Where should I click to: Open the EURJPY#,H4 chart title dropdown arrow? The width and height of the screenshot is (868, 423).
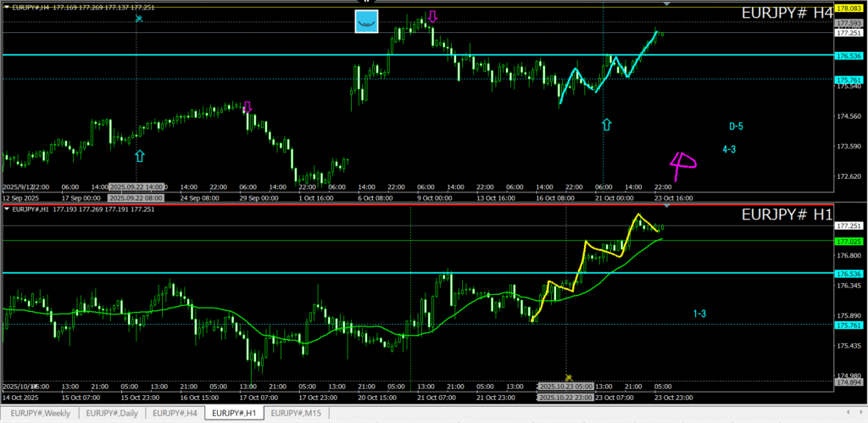[7, 8]
